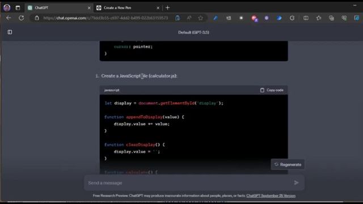363x204 pixels.
Task: Activate the Read aloud icon
Action: tap(189, 18)
